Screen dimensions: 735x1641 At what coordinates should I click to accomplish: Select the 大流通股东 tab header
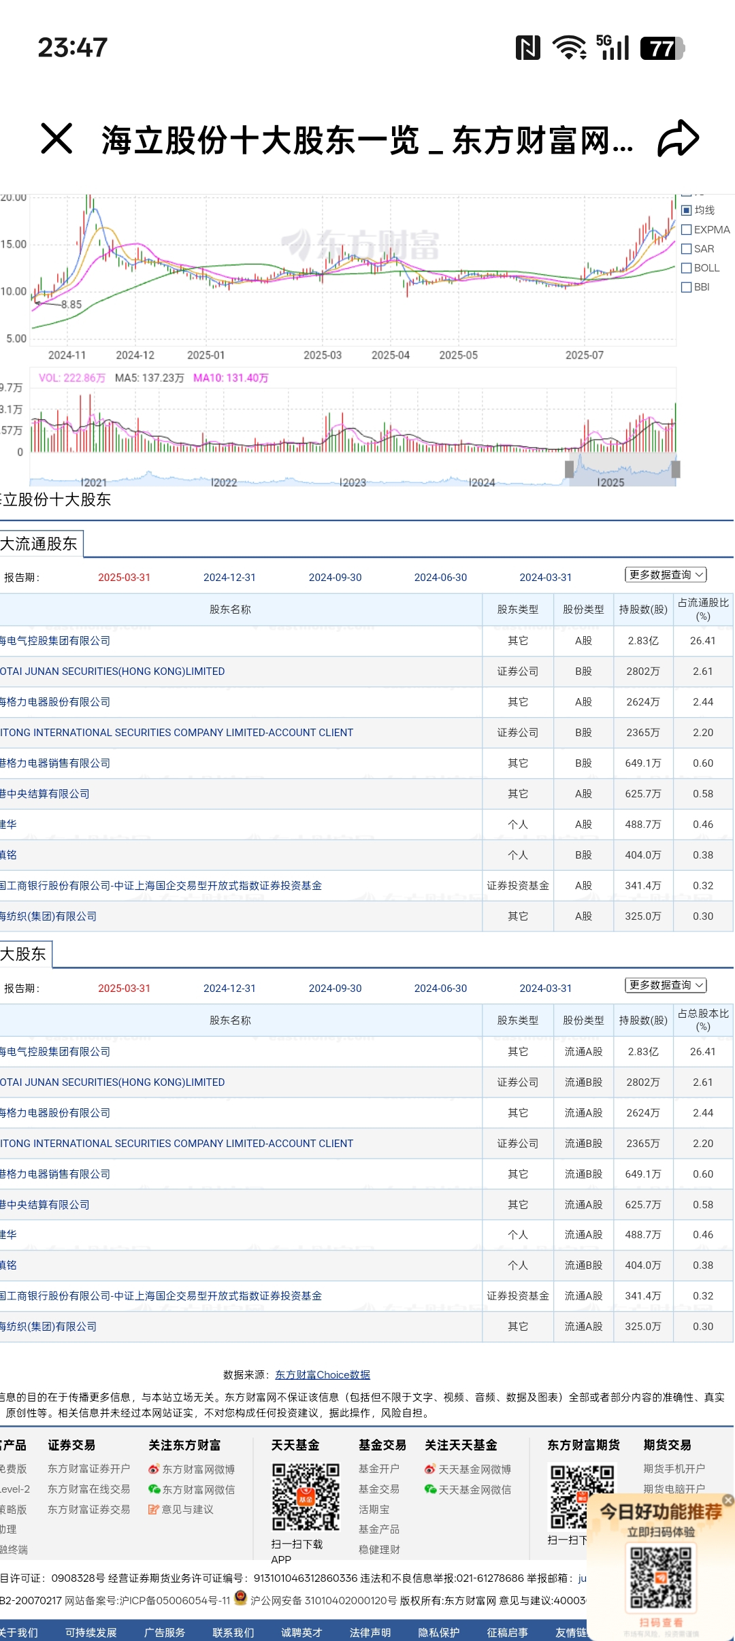[x=41, y=544]
